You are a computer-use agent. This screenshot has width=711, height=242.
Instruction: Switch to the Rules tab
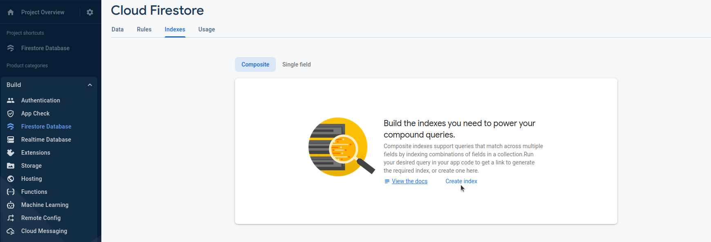point(144,29)
